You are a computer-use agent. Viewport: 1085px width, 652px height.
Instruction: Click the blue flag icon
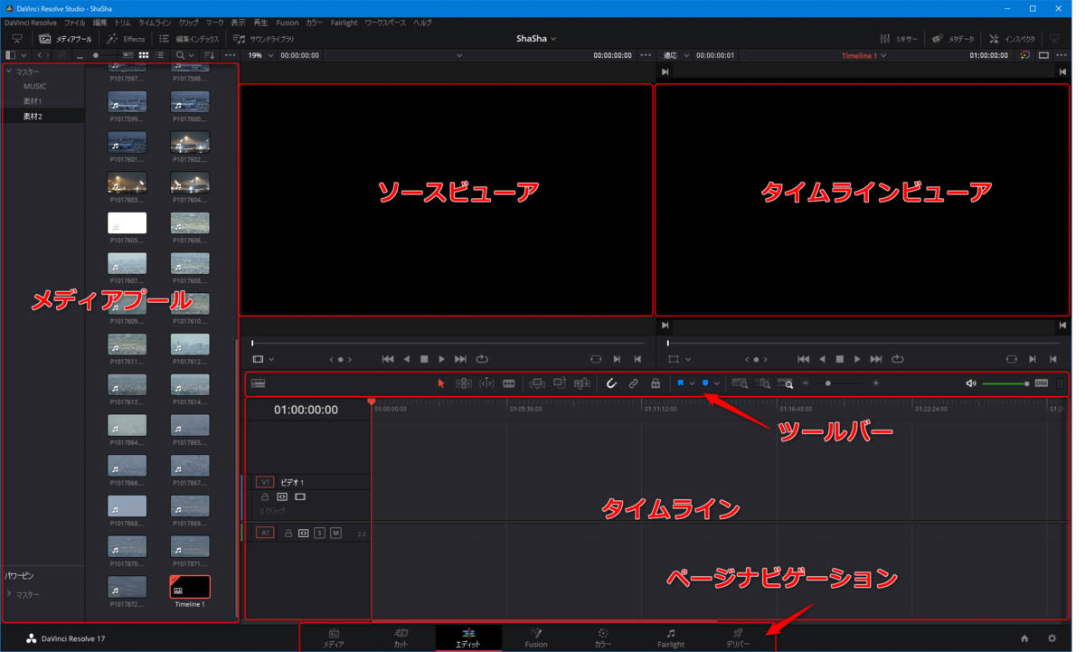point(681,383)
